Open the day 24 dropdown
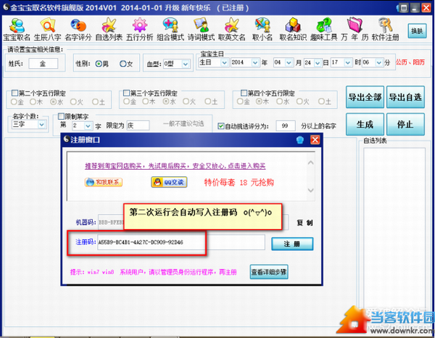 point(318,63)
